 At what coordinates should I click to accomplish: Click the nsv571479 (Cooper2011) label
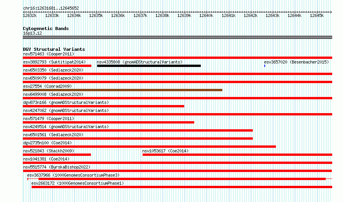[49, 119]
